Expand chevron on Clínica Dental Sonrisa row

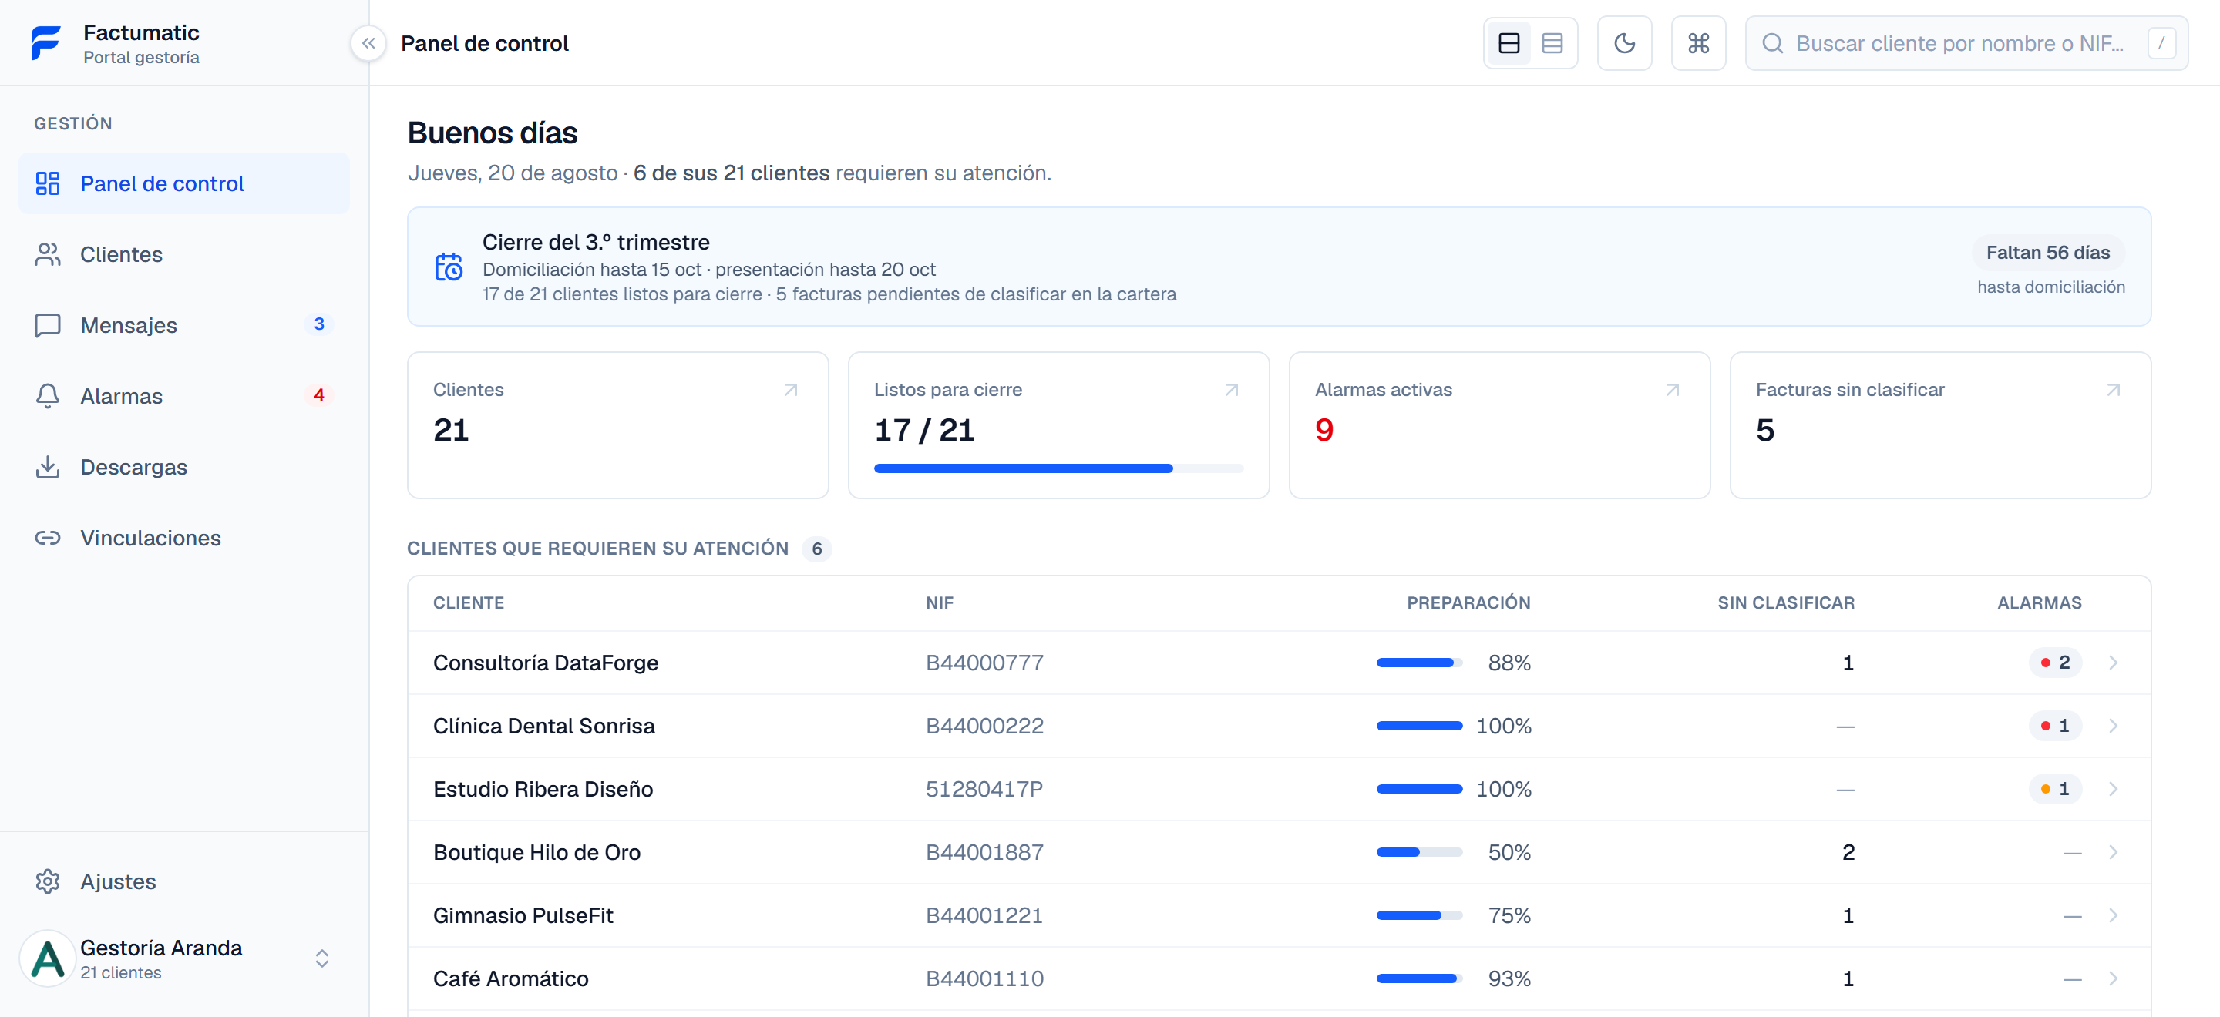(x=2113, y=726)
